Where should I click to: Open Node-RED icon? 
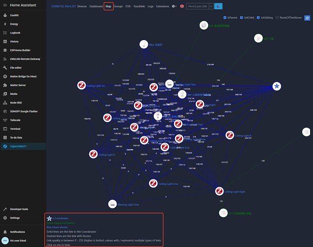[x=5, y=103]
